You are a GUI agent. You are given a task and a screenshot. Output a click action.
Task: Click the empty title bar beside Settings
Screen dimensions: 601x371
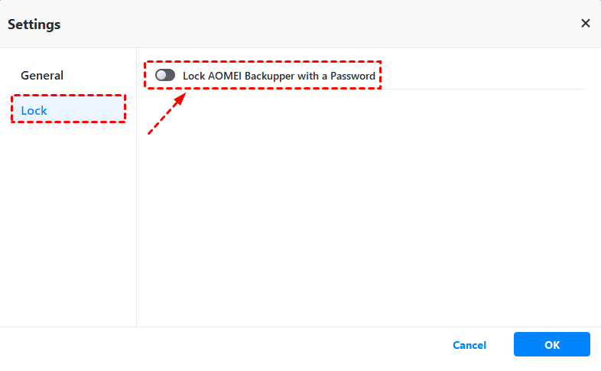[x=306, y=24]
